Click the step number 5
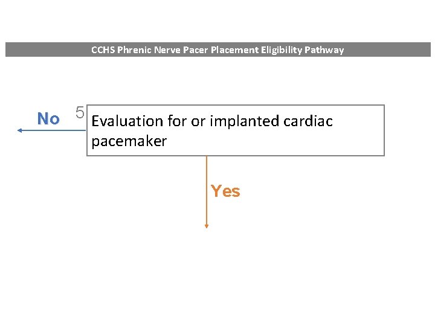Image resolution: width=435 pixels, height=326 pixels. pyautogui.click(x=80, y=113)
